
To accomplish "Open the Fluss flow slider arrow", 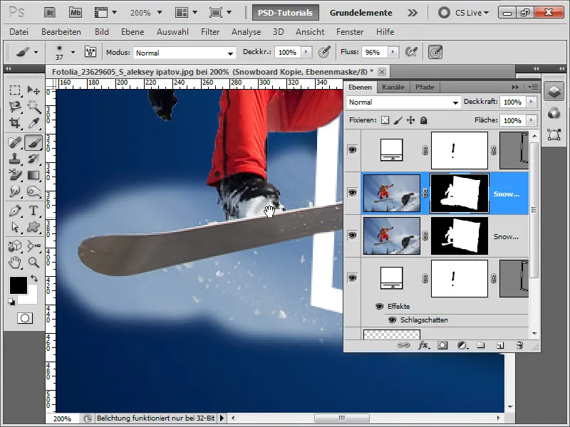I will pyautogui.click(x=393, y=52).
